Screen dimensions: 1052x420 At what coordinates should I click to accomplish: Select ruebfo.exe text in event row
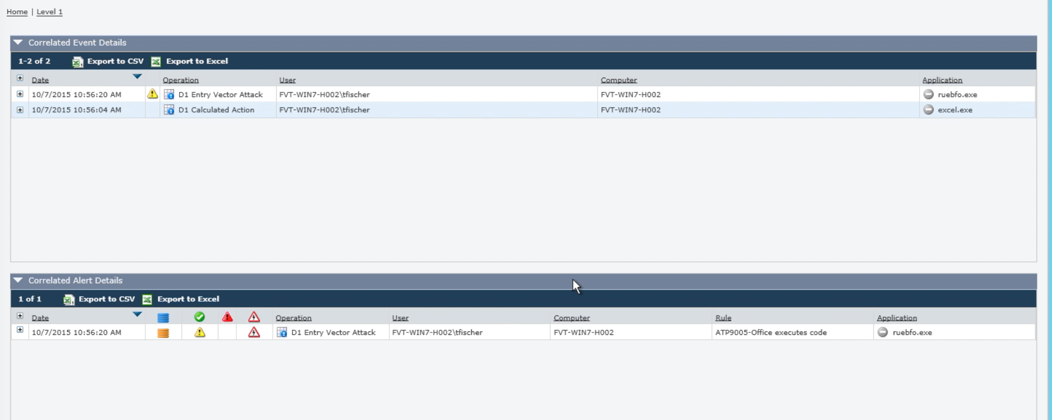tap(957, 95)
